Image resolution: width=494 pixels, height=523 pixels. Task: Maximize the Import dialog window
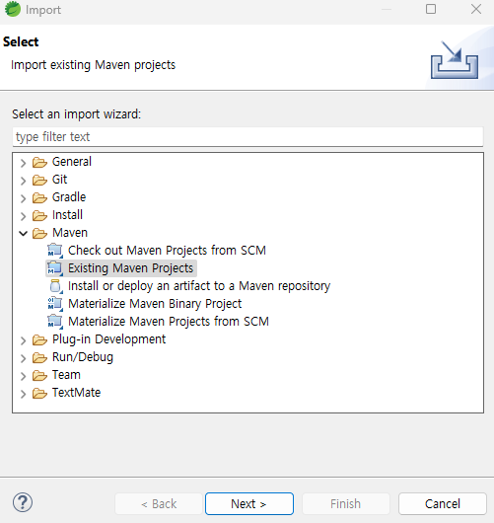431,9
